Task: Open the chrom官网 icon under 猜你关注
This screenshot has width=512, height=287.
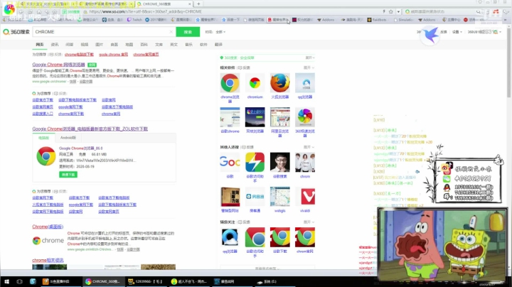Action: point(305,237)
